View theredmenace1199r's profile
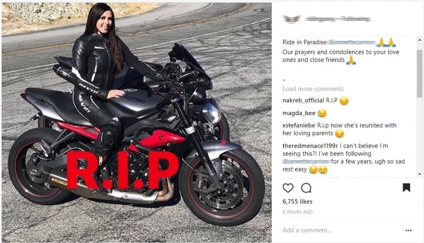The image size is (424, 243). [x=310, y=146]
